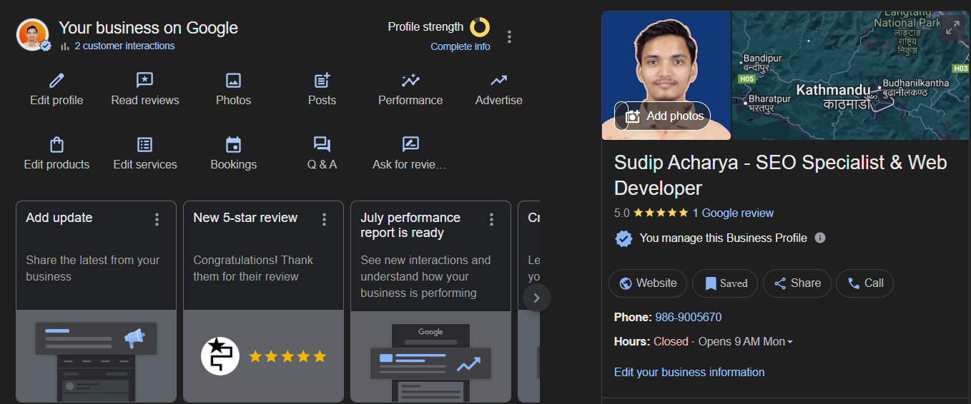Click the bar chart icon by customer interactions

pyautogui.click(x=65, y=46)
